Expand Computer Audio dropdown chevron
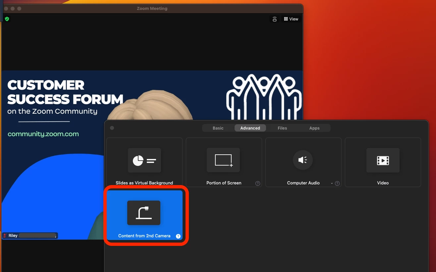The width and height of the screenshot is (436, 272). (332, 183)
